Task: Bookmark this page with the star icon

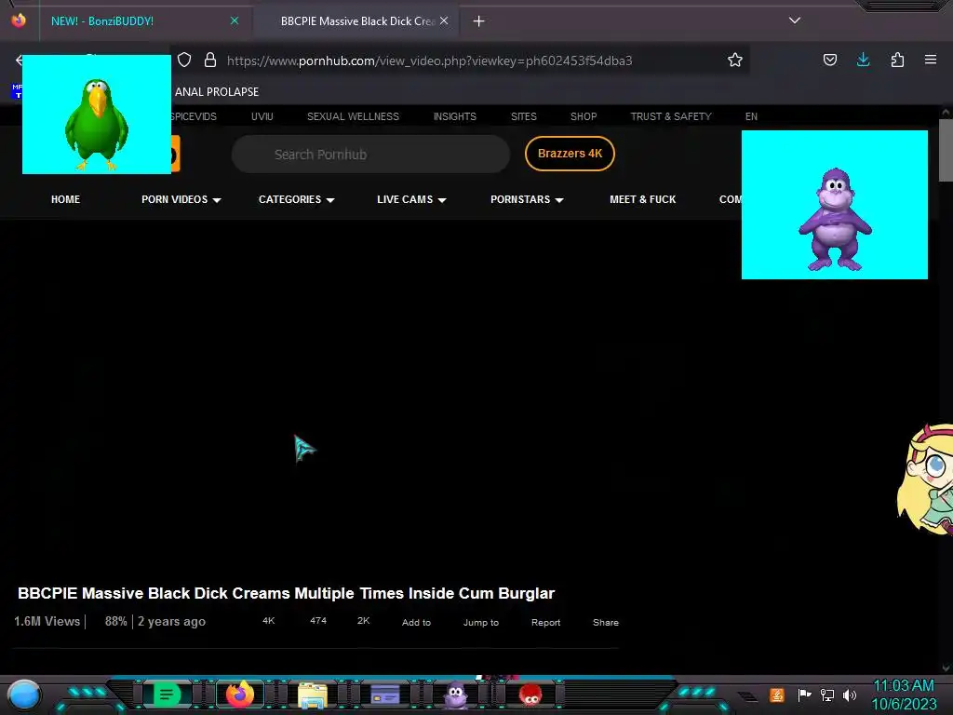Action: (735, 61)
